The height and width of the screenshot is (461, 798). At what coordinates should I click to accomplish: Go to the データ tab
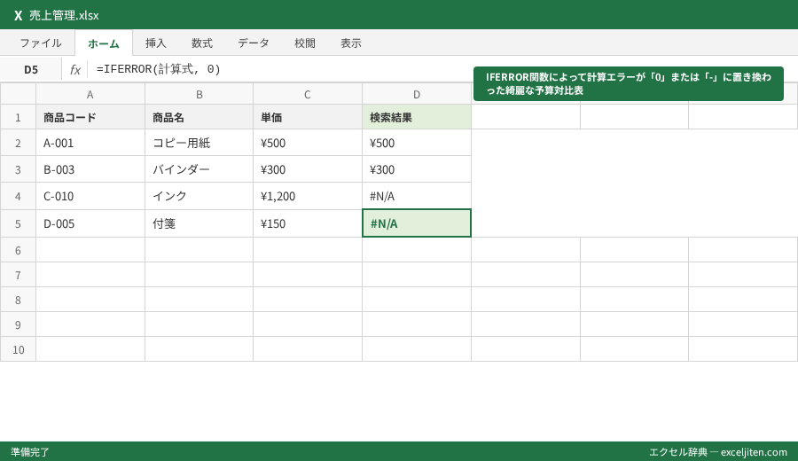(254, 43)
